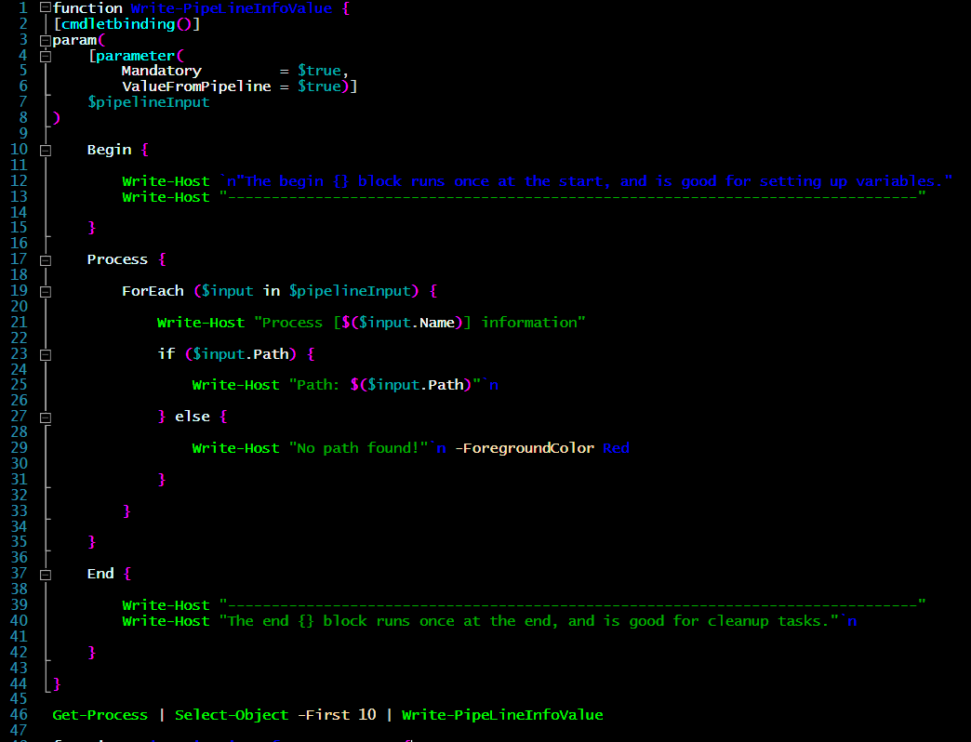Click line number 10 in the gutter

point(20,149)
